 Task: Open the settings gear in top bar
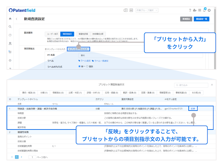click(x=209, y=10)
